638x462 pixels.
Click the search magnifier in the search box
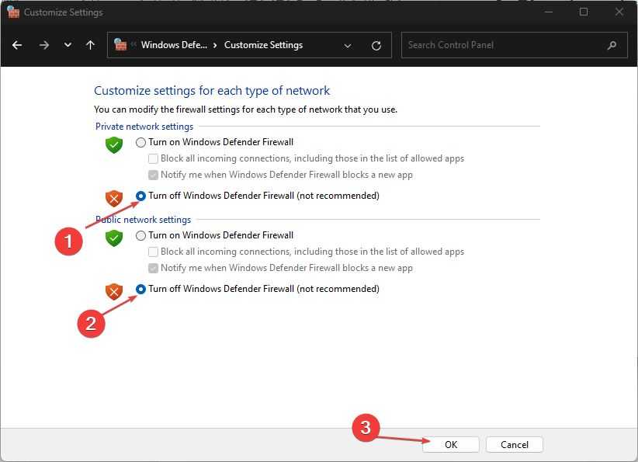point(612,45)
